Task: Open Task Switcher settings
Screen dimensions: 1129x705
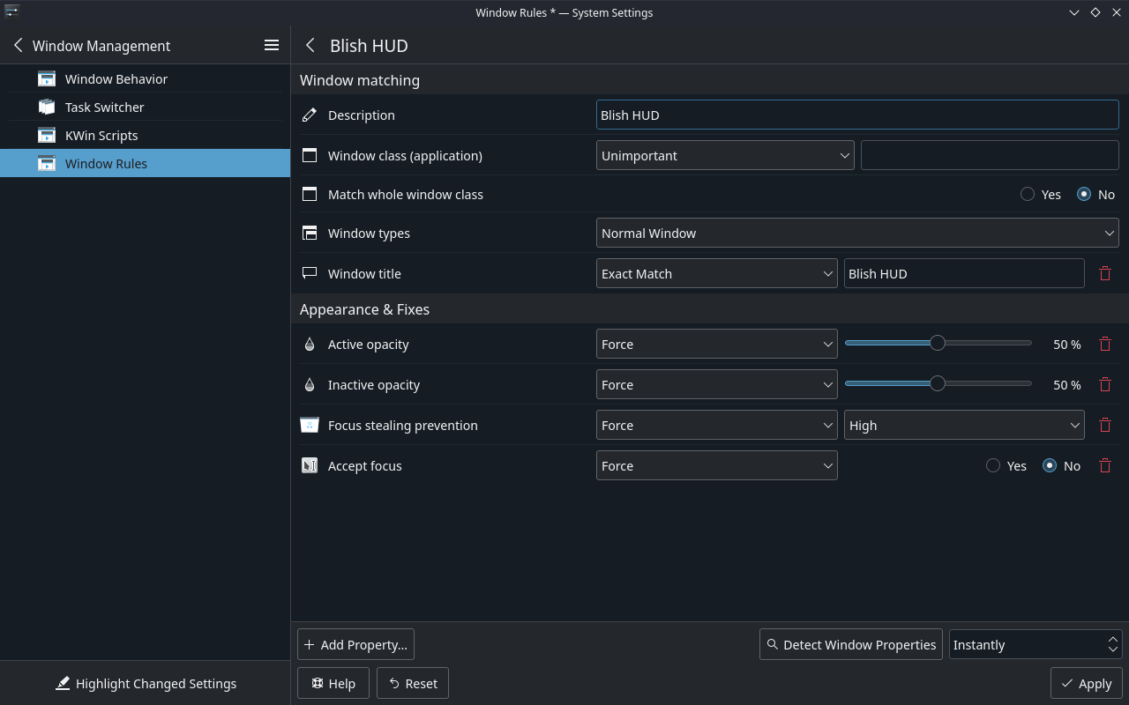Action: click(x=145, y=107)
